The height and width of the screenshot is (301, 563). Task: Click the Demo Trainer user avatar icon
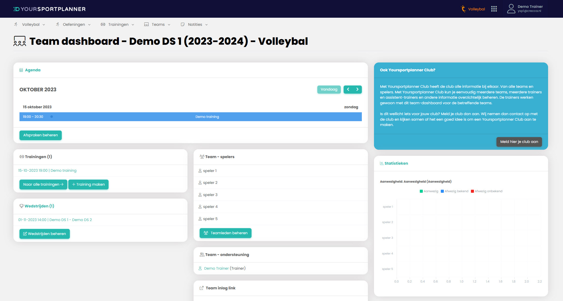511,9
